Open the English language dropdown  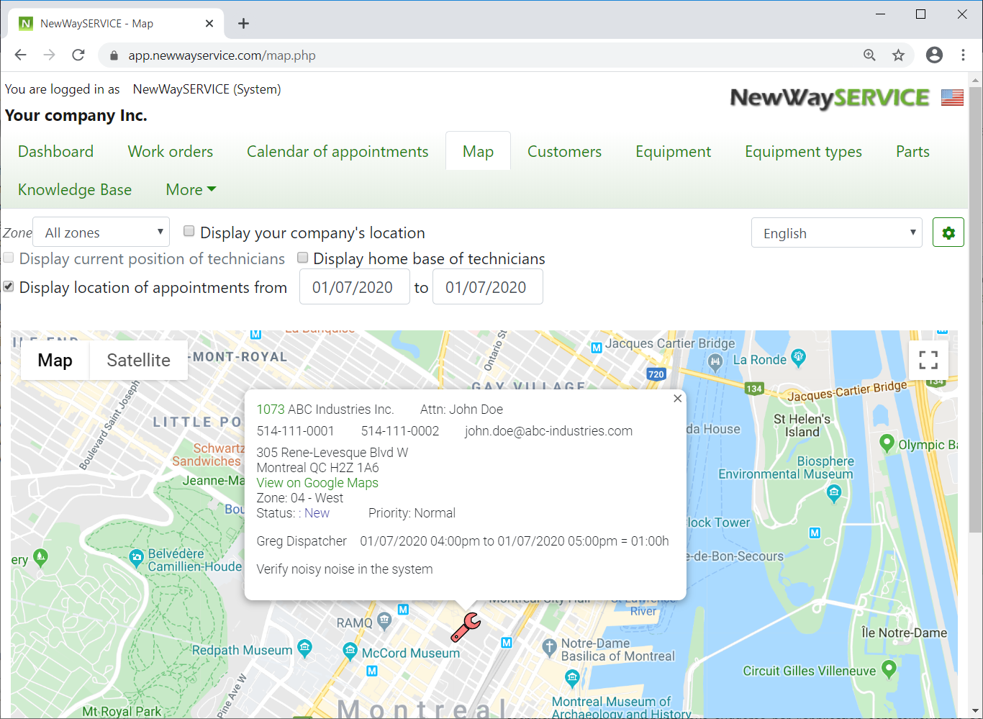tap(836, 232)
